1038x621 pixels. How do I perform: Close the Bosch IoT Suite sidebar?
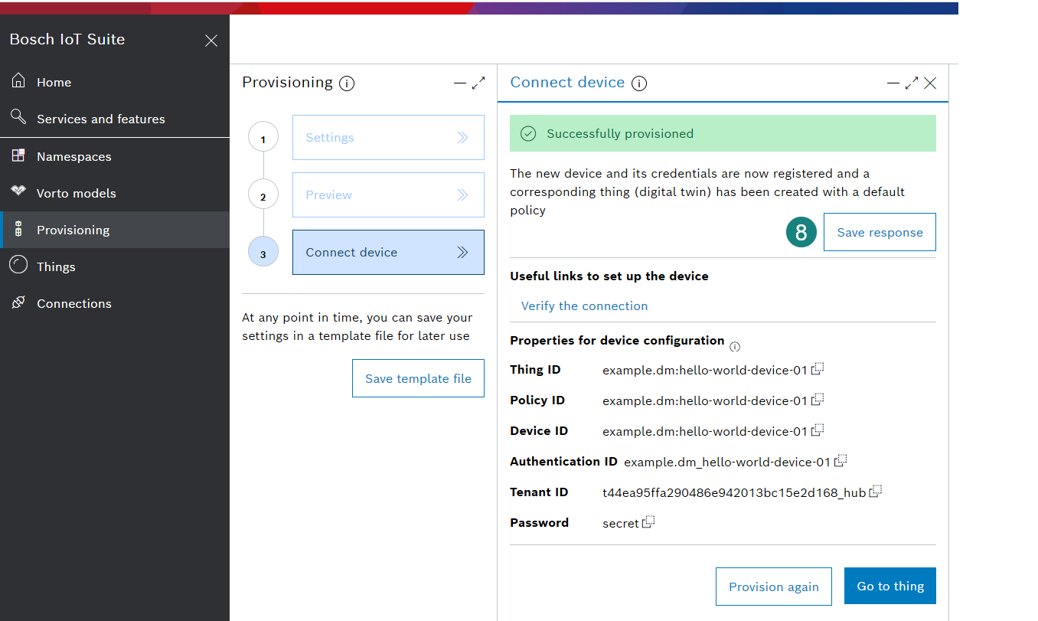point(211,41)
